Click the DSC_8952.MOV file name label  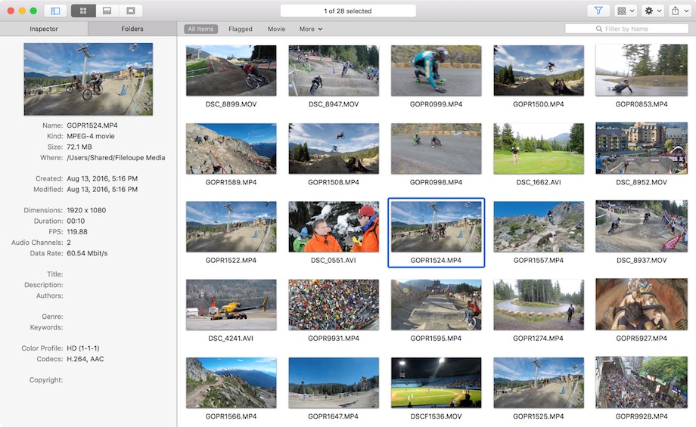pyautogui.click(x=642, y=182)
